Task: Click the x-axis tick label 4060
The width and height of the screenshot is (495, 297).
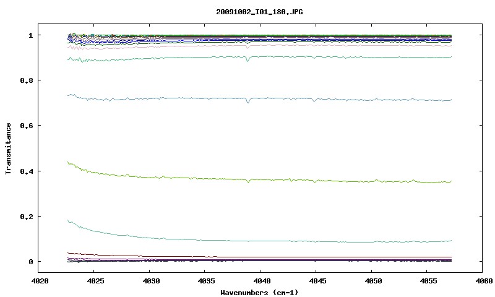Action: (x=484, y=281)
